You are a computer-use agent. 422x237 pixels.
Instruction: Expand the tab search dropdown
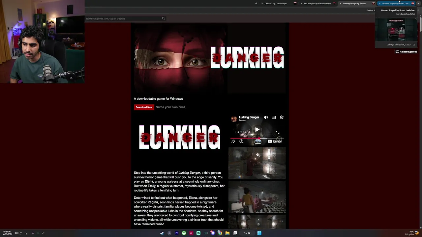pyautogui.click(x=418, y=3)
